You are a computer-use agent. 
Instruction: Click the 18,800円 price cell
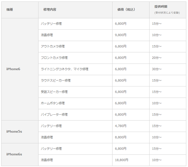(131, 160)
